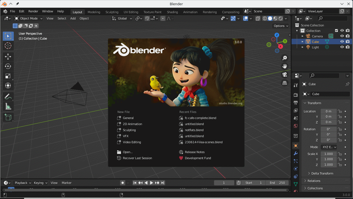Viewport: 353px width, 199px height.
Task: Open the Modifier properties wrench tab
Action: click(x=296, y=153)
